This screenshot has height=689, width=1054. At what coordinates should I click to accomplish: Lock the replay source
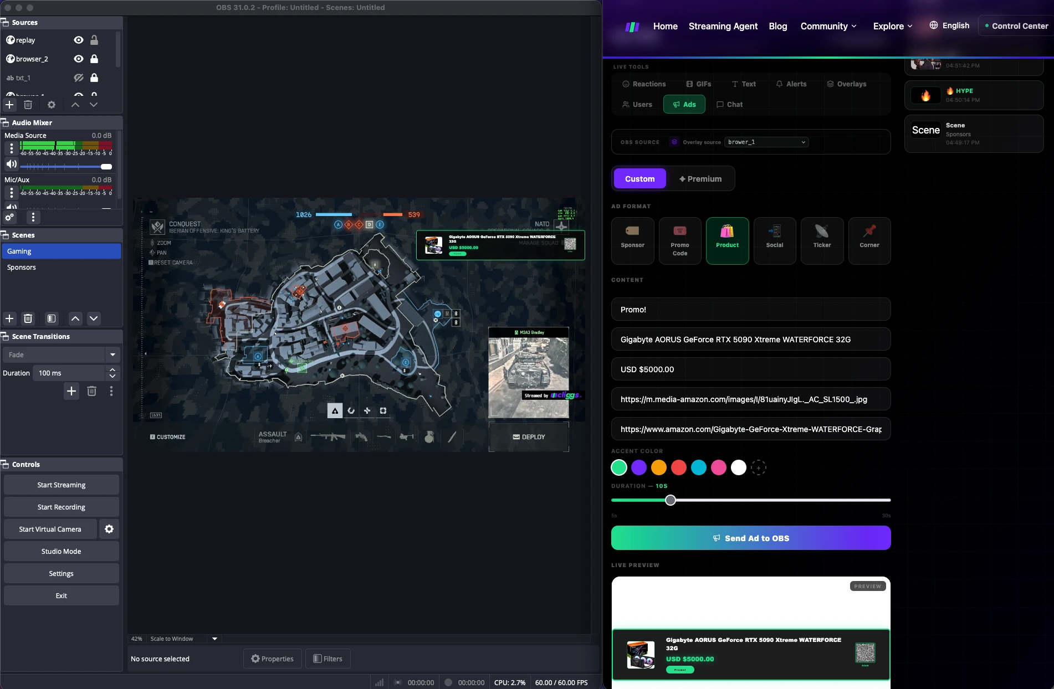(94, 40)
